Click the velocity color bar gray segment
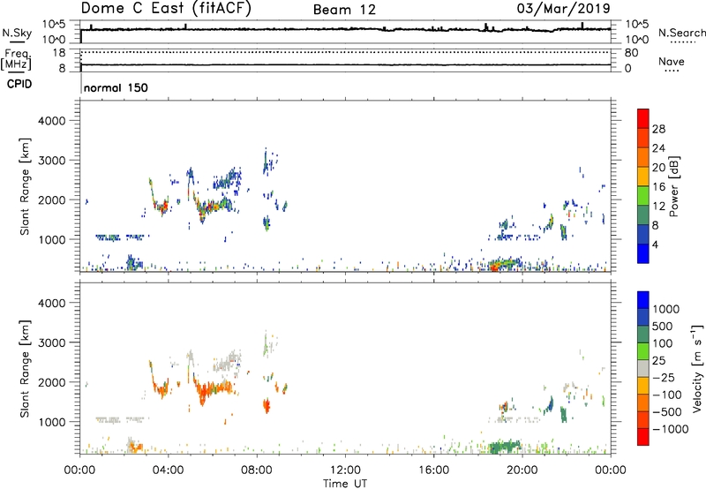The height and width of the screenshot is (489, 706). 643,368
